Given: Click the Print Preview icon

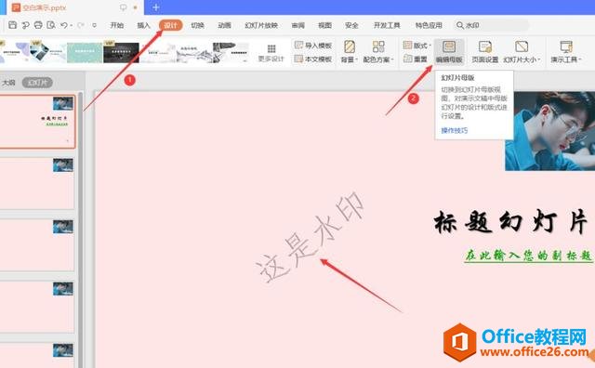Looking at the screenshot, I should [x=51, y=25].
